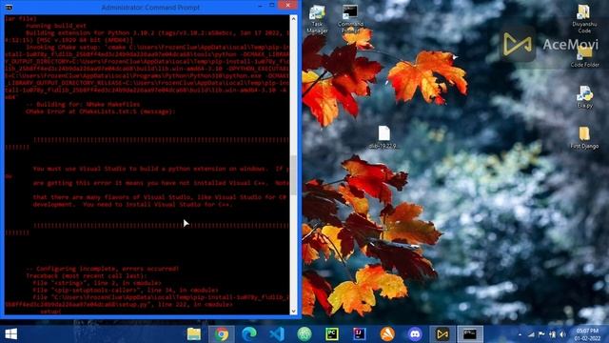
Task: Click the Command Prompt title bar
Action: pyautogui.click(x=150, y=7)
